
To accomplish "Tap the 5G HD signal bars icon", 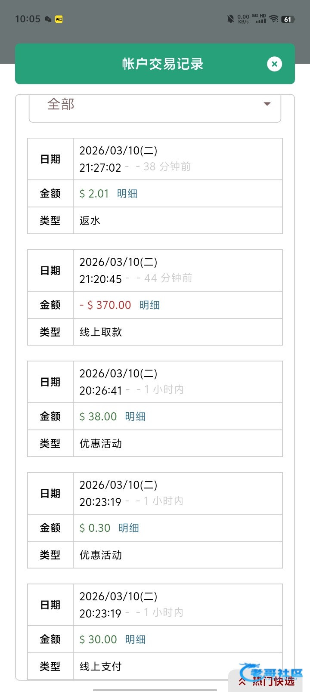I will (x=260, y=19).
